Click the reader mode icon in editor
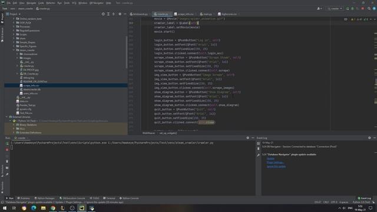377x212 pixels. [346, 19]
